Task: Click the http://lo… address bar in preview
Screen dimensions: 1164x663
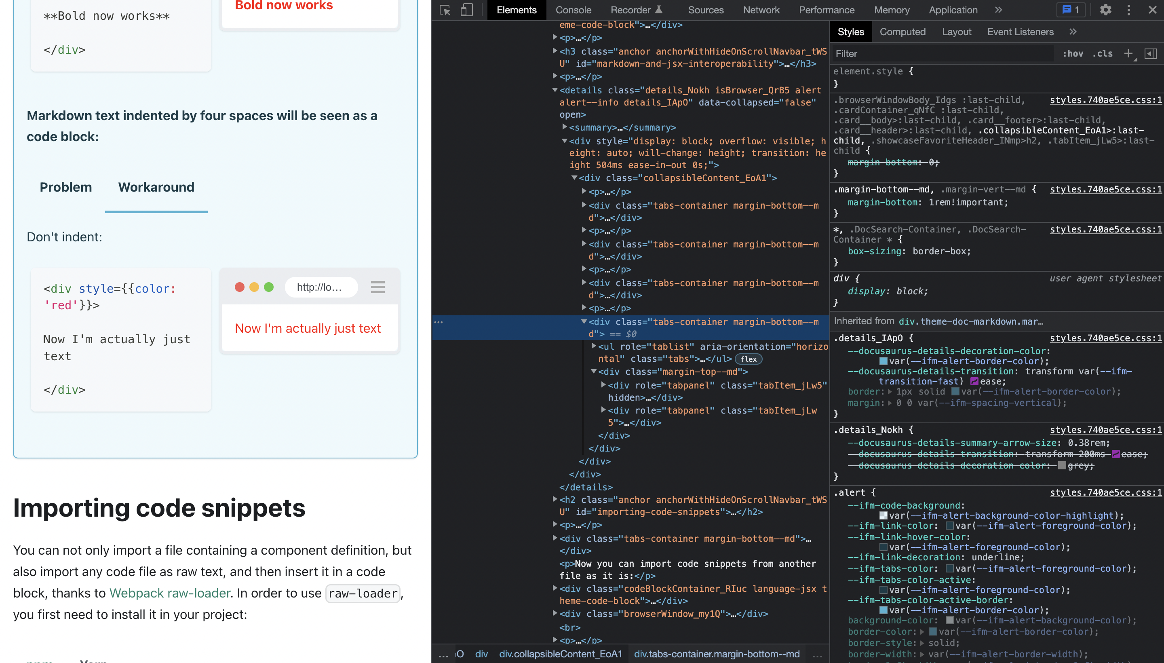Action: point(321,287)
